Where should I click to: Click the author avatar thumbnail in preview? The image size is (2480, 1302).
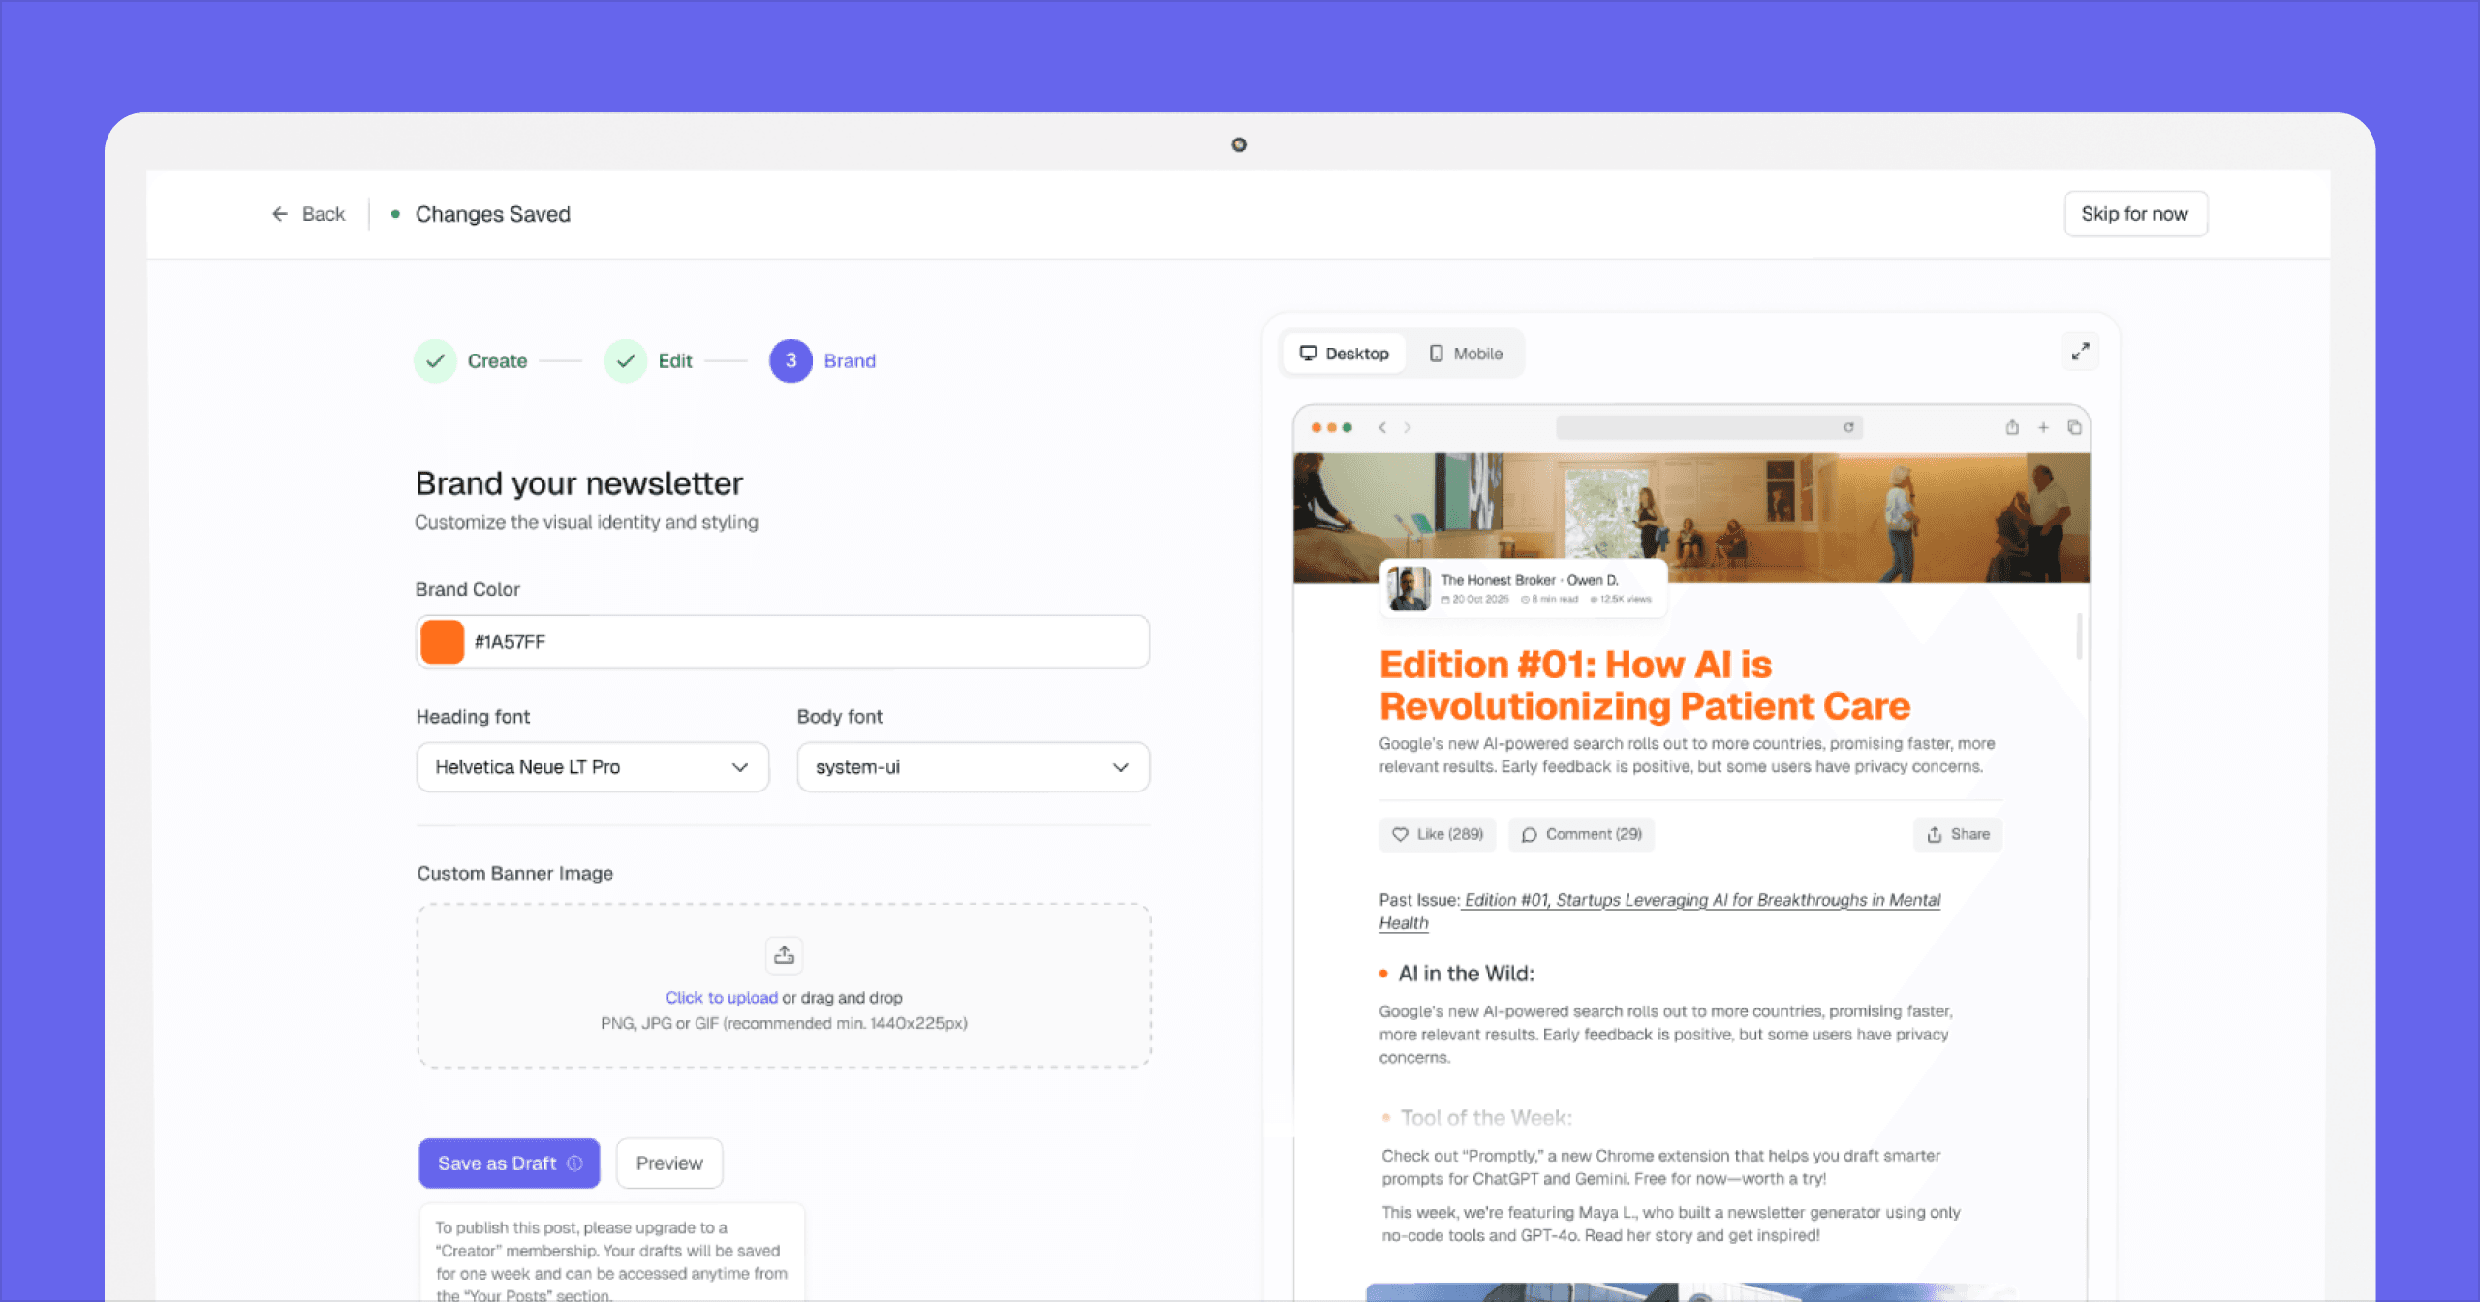point(1409,588)
